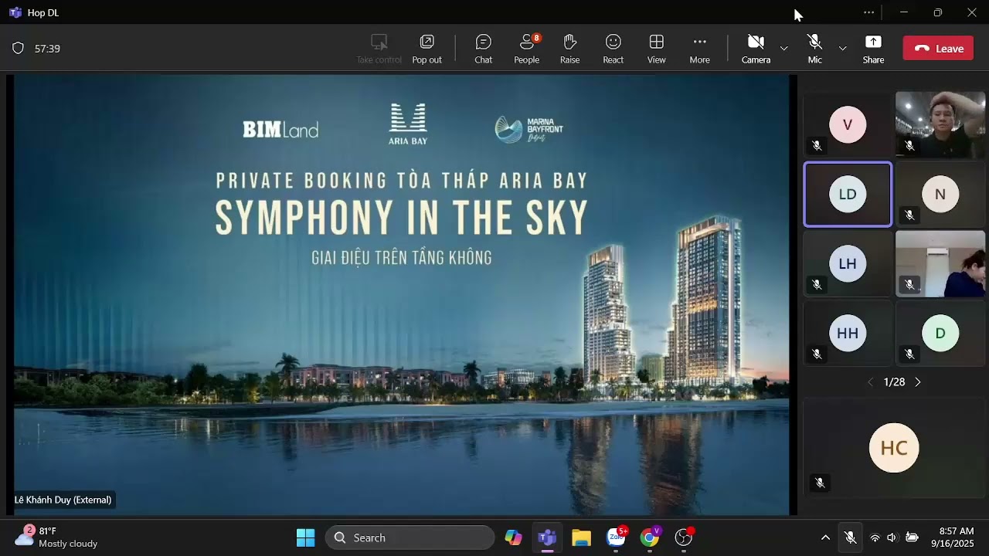Select participant tile LD
The height and width of the screenshot is (556, 989).
click(848, 195)
